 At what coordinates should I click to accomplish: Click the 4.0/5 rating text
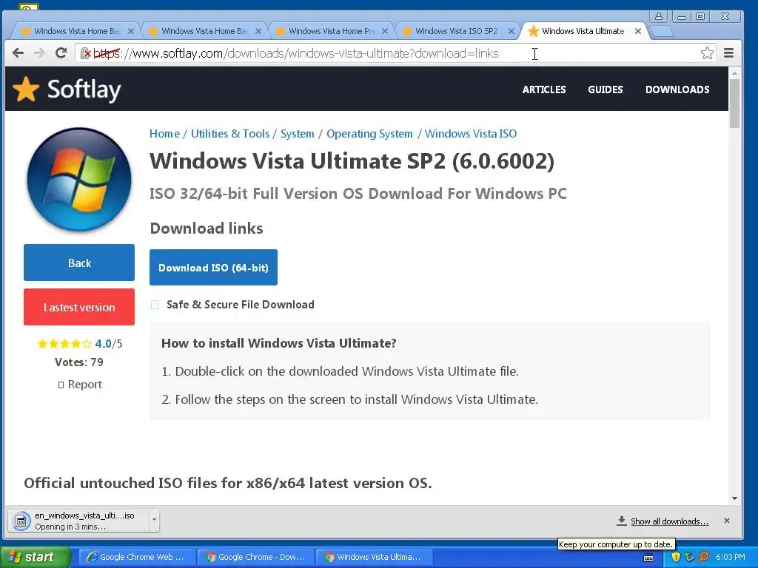coord(108,344)
